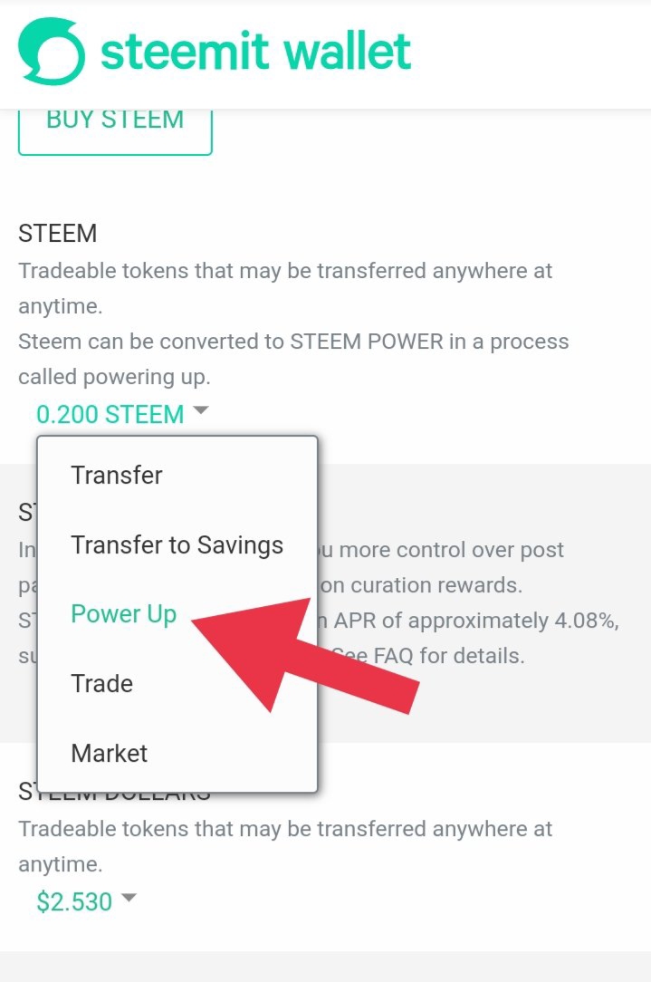Expand the $2.530 Steem Dollars dropdown
The width and height of the screenshot is (651, 982).
click(x=74, y=901)
